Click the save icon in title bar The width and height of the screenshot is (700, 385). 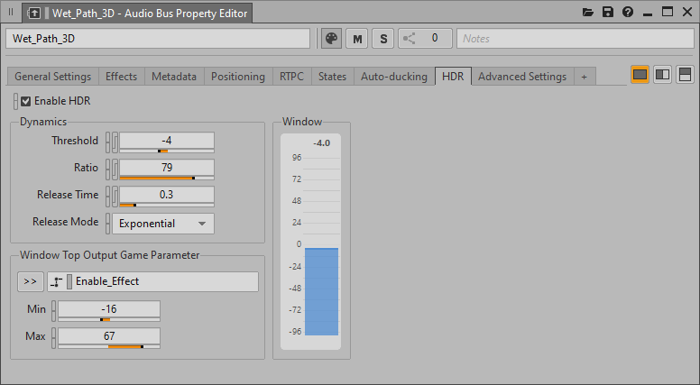click(608, 13)
